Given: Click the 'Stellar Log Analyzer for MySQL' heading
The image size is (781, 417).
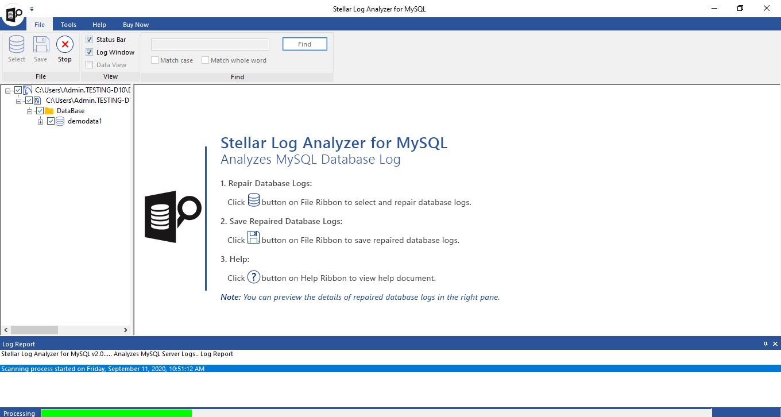Looking at the screenshot, I should 334,142.
